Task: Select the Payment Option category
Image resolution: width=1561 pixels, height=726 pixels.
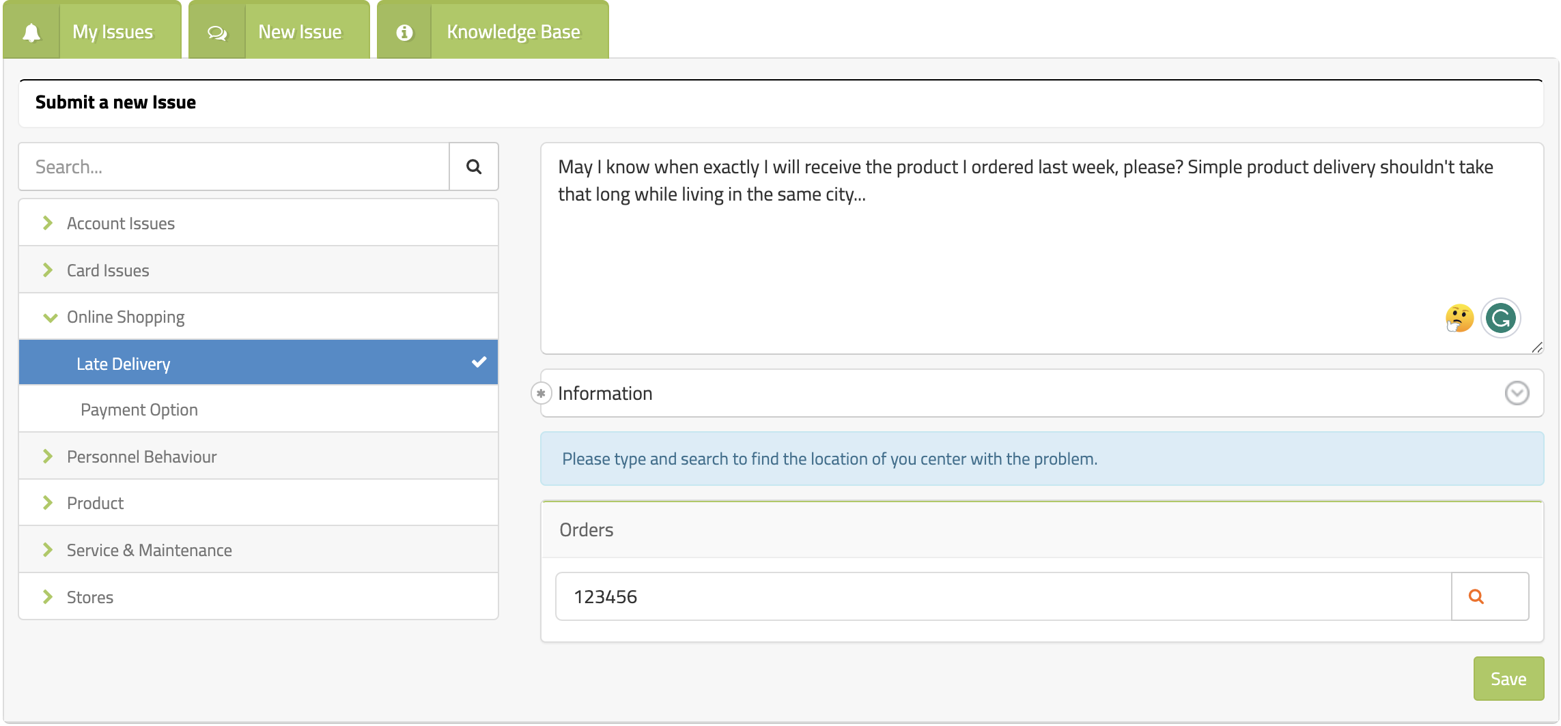Action: click(x=139, y=409)
